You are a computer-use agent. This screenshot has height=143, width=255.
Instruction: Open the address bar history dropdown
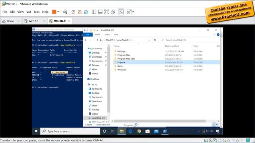point(149,40)
